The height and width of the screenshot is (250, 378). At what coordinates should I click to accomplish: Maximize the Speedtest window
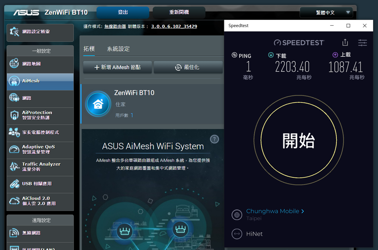coord(348,26)
